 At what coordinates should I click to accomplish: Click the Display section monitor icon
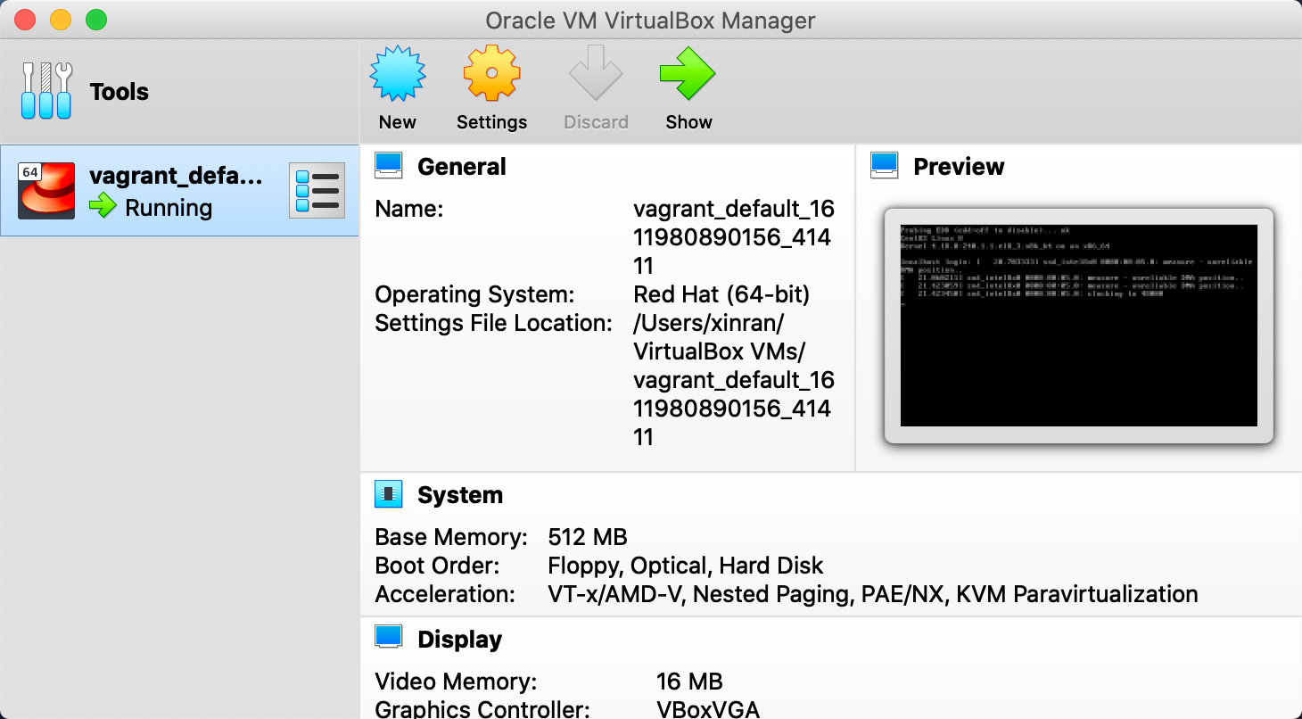pyautogui.click(x=389, y=638)
